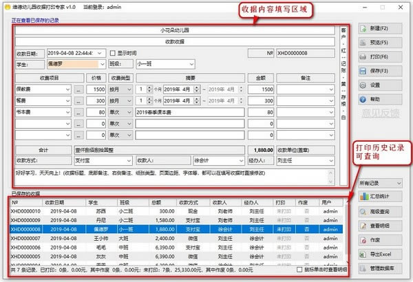
Task: Click 导出Excel export button
Action: pos(380,256)
